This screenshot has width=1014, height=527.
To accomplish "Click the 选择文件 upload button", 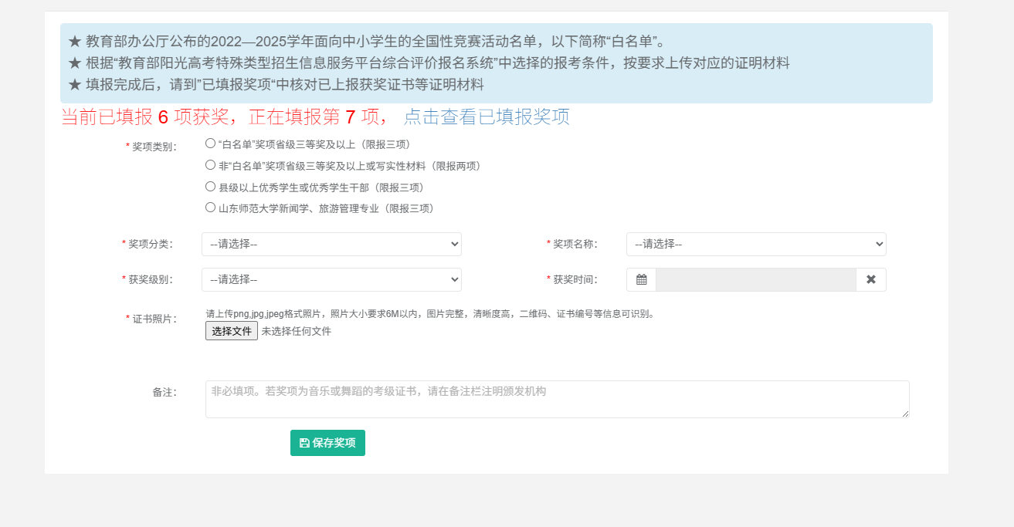I will 232,331.
